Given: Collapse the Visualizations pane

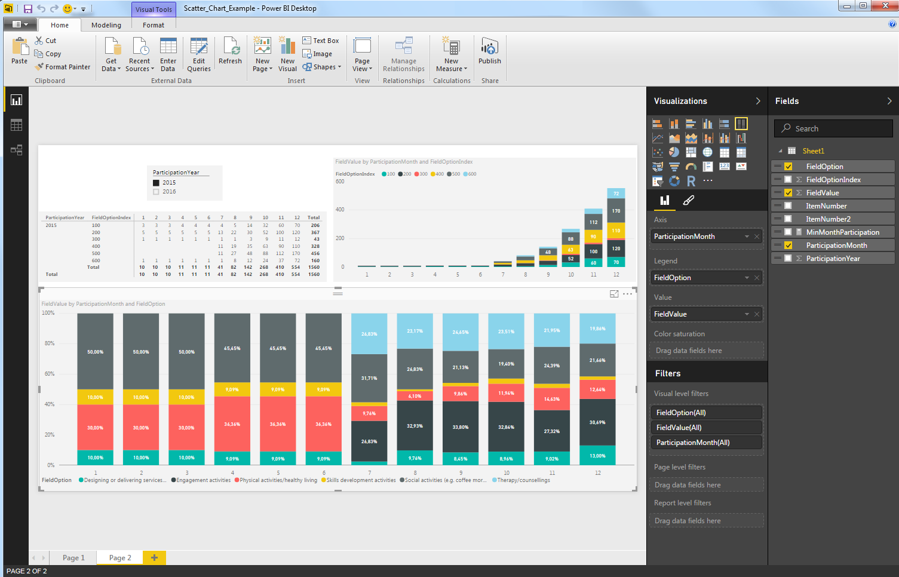Looking at the screenshot, I should (x=758, y=101).
